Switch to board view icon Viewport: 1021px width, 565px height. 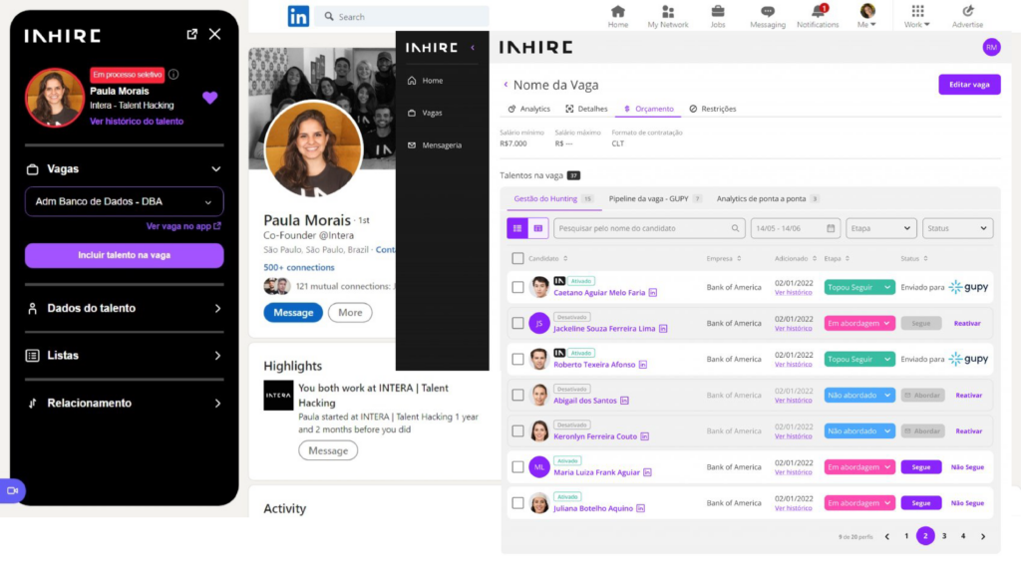tap(537, 228)
